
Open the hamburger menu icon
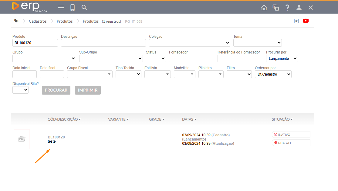[x=61, y=8]
